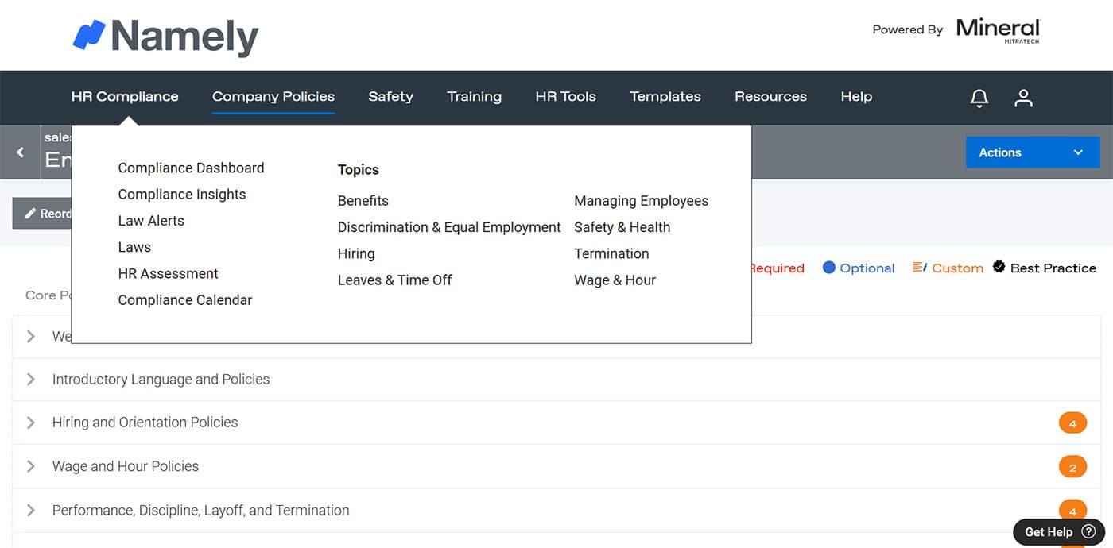Click the Custom legend icon
Image resolution: width=1113 pixels, height=548 pixels.
point(920,268)
